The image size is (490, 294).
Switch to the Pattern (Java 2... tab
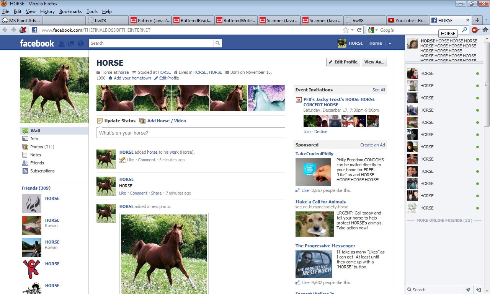[x=150, y=20]
